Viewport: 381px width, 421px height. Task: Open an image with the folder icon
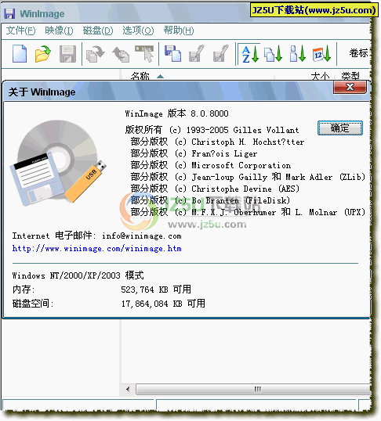(x=43, y=54)
